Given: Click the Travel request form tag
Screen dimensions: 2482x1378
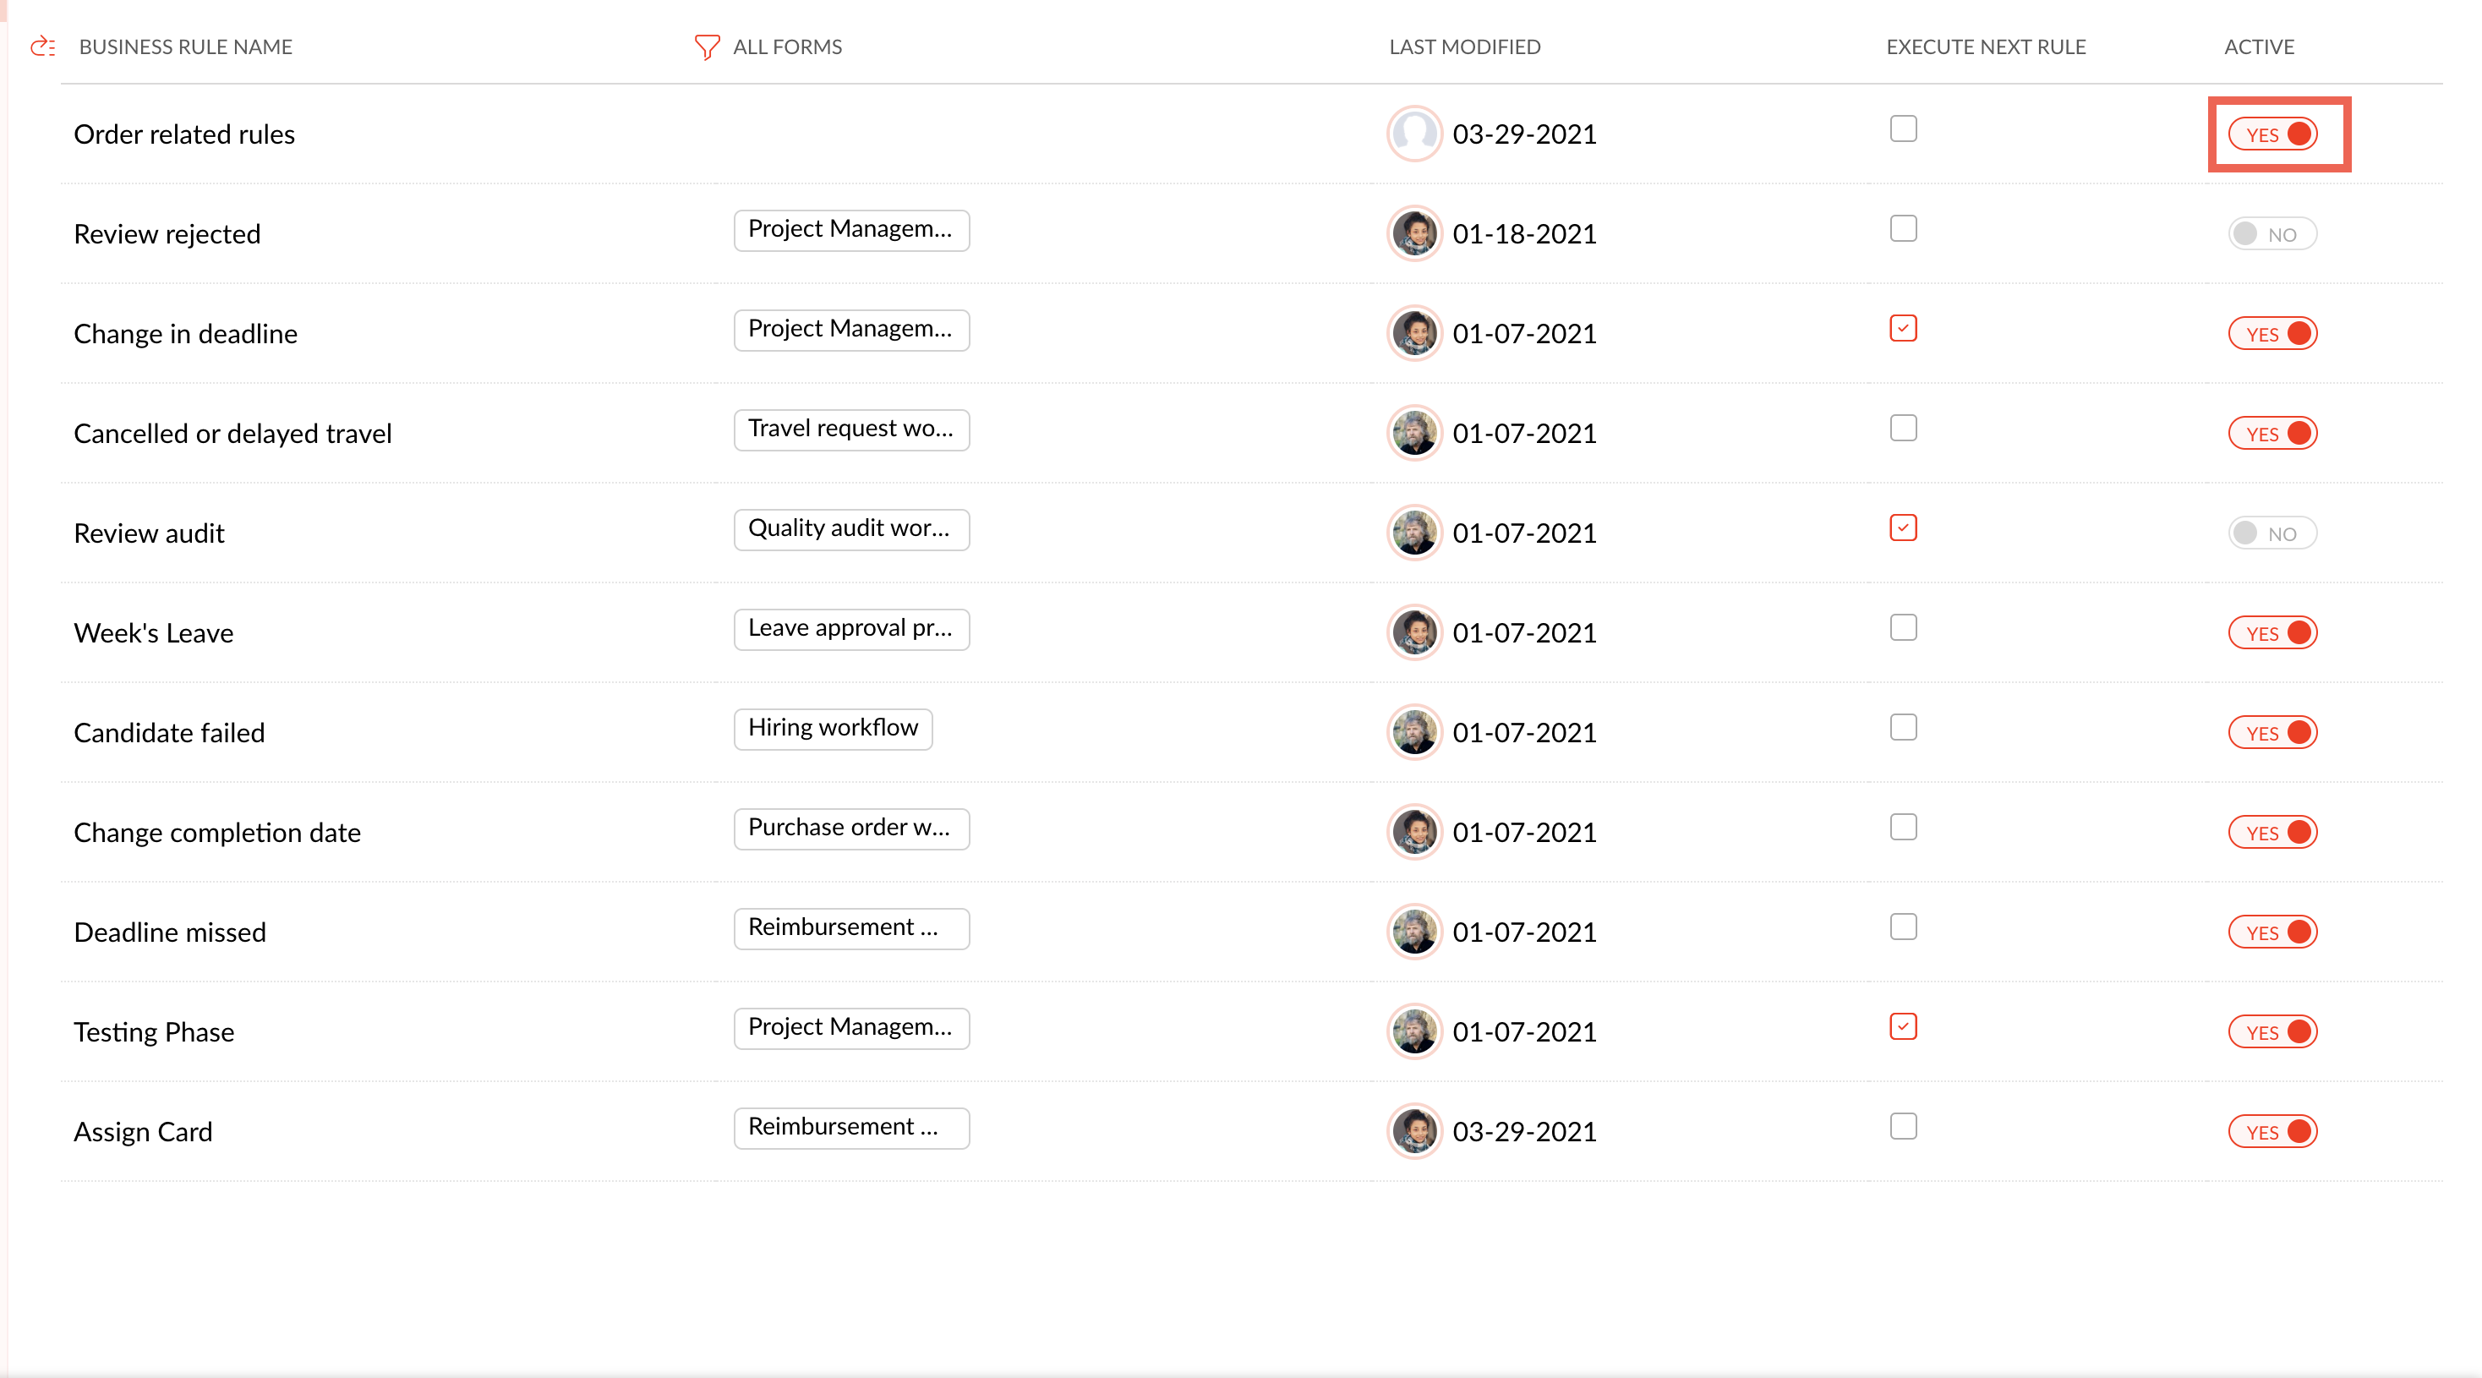Looking at the screenshot, I should [850, 429].
